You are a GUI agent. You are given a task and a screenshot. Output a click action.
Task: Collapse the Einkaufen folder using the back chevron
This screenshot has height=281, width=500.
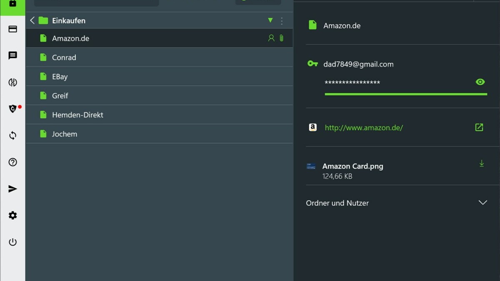click(x=32, y=20)
